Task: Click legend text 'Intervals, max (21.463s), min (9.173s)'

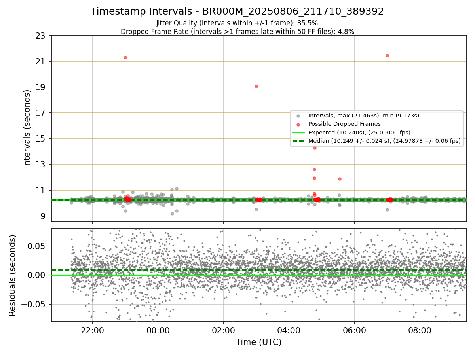Action: pyautogui.click(x=364, y=116)
